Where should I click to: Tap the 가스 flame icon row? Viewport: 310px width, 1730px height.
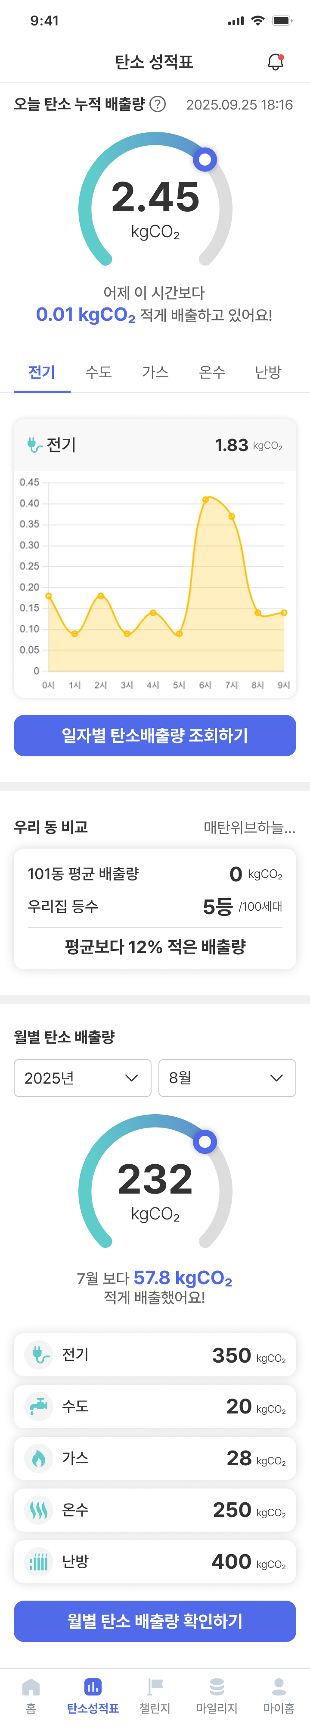click(x=155, y=1458)
